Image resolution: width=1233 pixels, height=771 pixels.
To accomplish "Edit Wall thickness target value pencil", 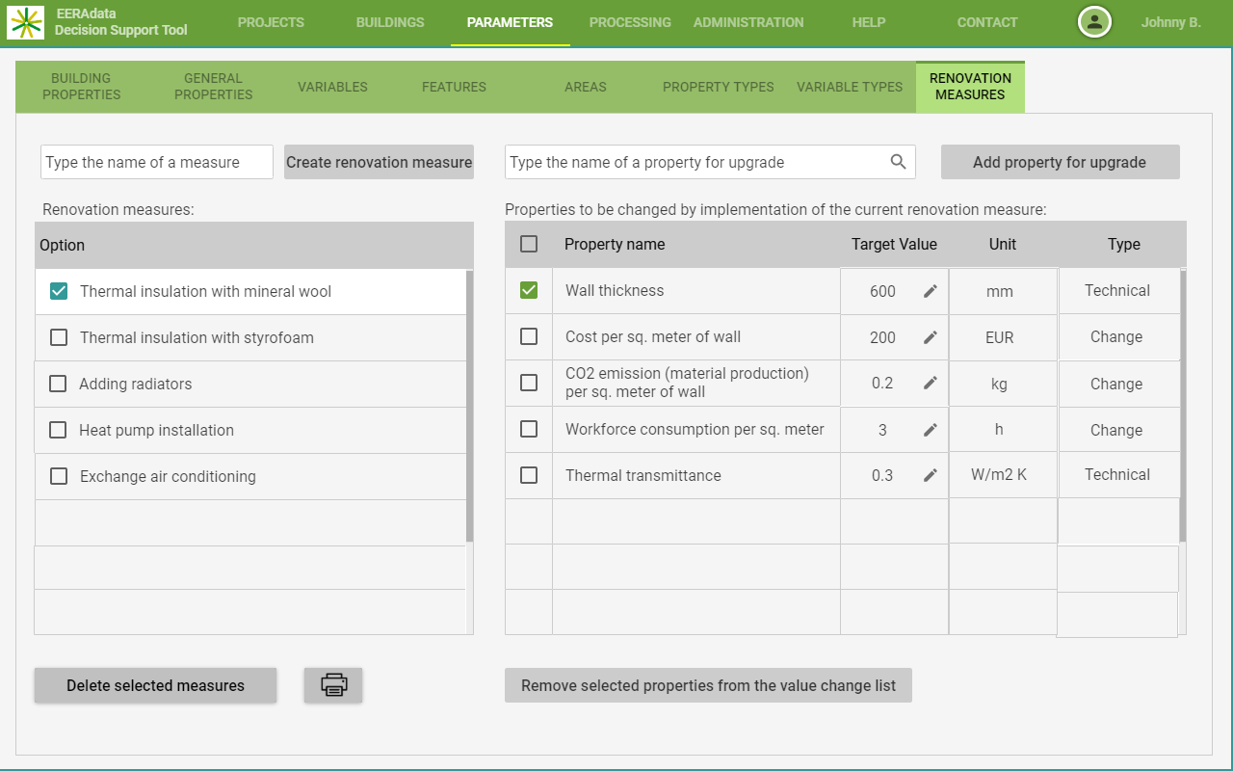I will pos(930,291).
